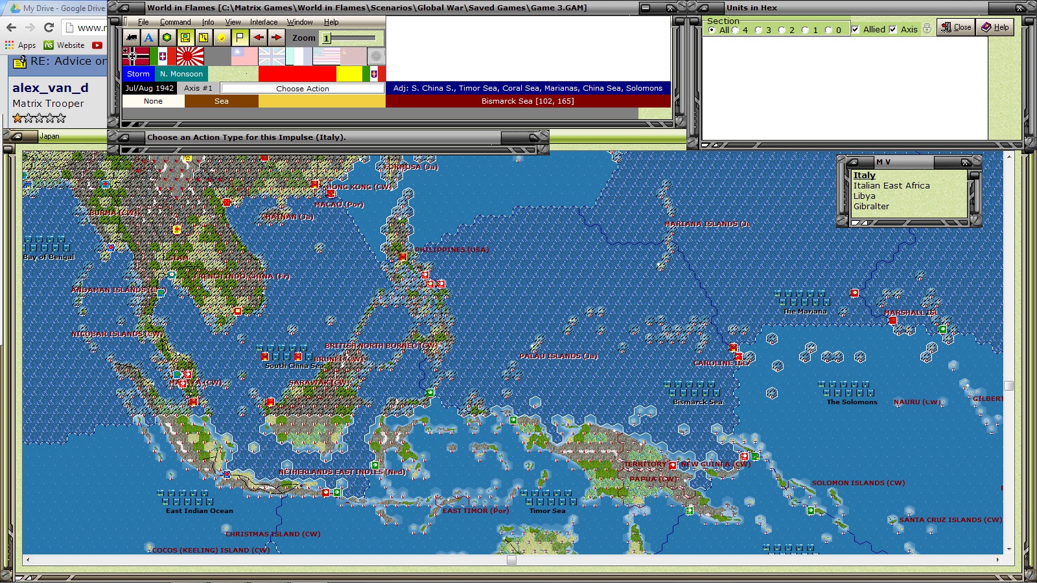Screen dimensions: 1037x583
Task: Toggle the Allied checkbox
Action: click(856, 29)
